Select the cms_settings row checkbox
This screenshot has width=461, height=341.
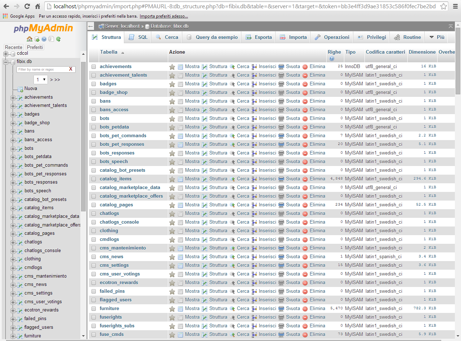[94, 265]
